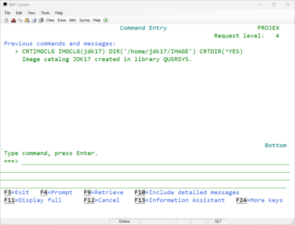Click Erase in the toolbar
The width and height of the screenshot is (295, 225).
pyautogui.click(x=62, y=20)
